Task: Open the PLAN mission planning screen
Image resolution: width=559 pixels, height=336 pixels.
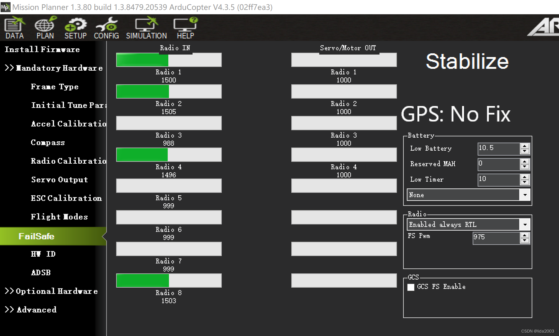Action: pos(45,28)
